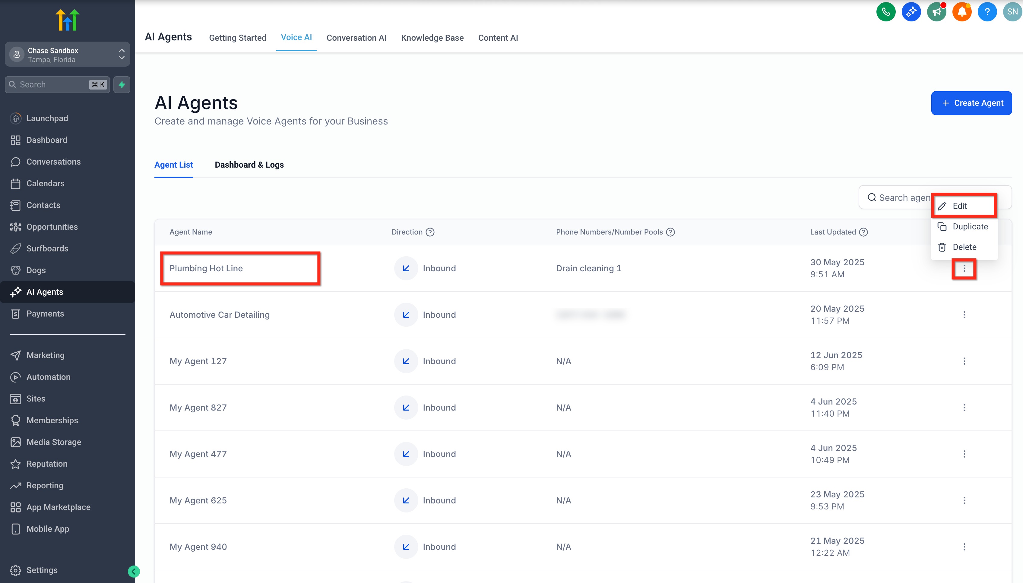Image resolution: width=1023 pixels, height=583 pixels.
Task: Click the Ask AI sparkle icon in header
Action: pyautogui.click(x=911, y=12)
